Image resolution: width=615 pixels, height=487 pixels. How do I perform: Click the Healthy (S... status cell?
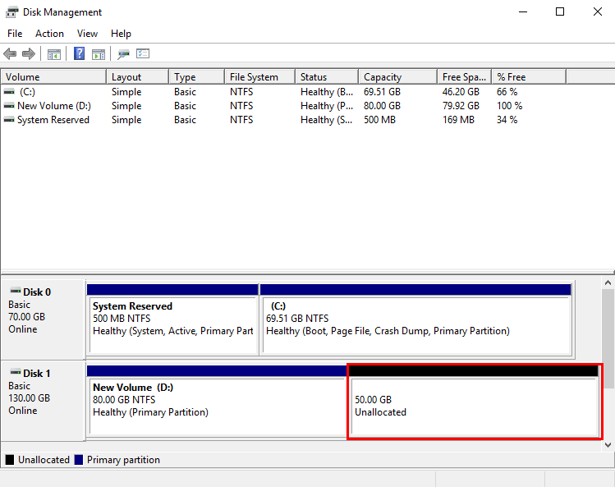click(x=326, y=120)
